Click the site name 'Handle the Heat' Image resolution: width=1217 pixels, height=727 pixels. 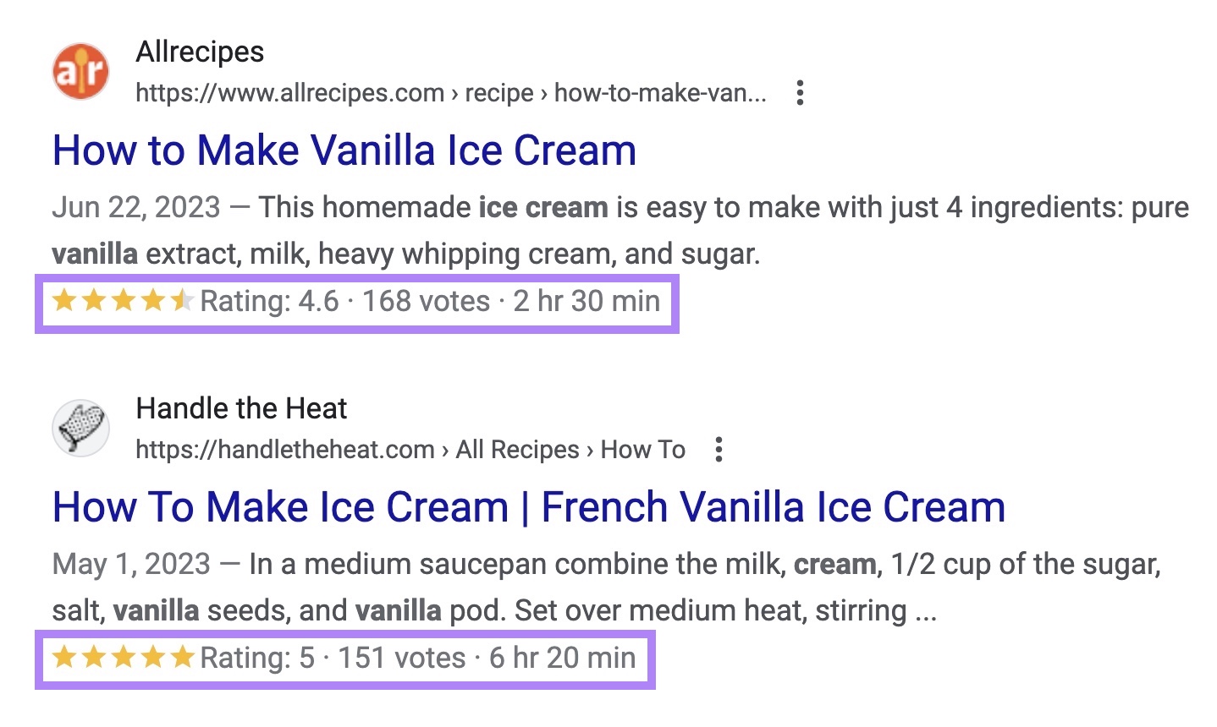[242, 408]
